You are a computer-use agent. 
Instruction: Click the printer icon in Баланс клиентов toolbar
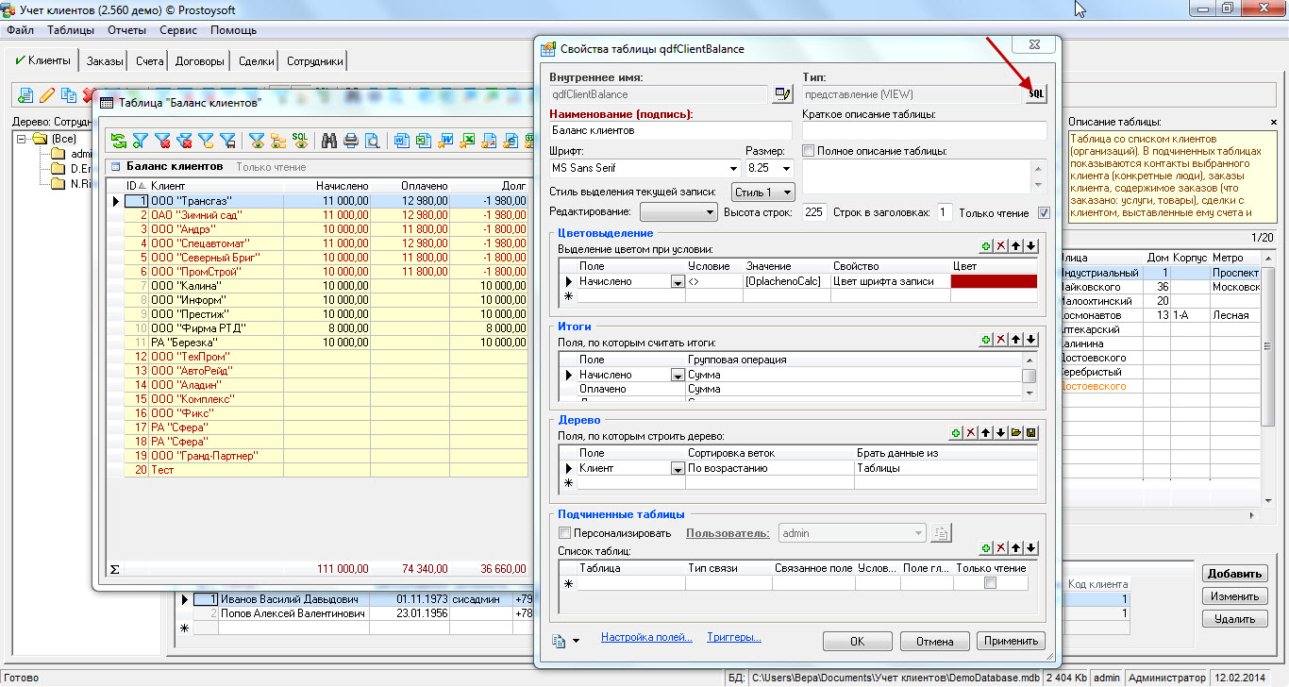click(351, 141)
